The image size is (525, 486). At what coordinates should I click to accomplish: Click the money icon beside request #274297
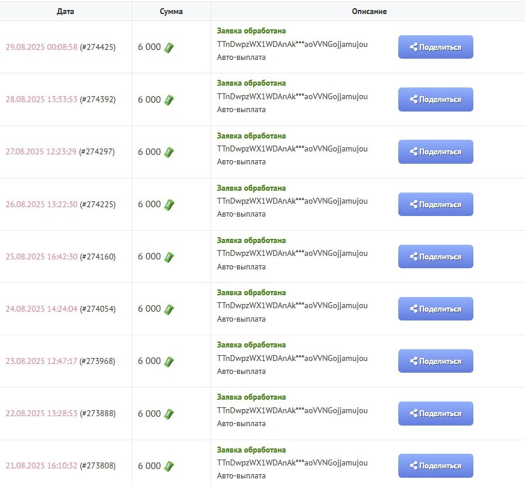tap(169, 152)
